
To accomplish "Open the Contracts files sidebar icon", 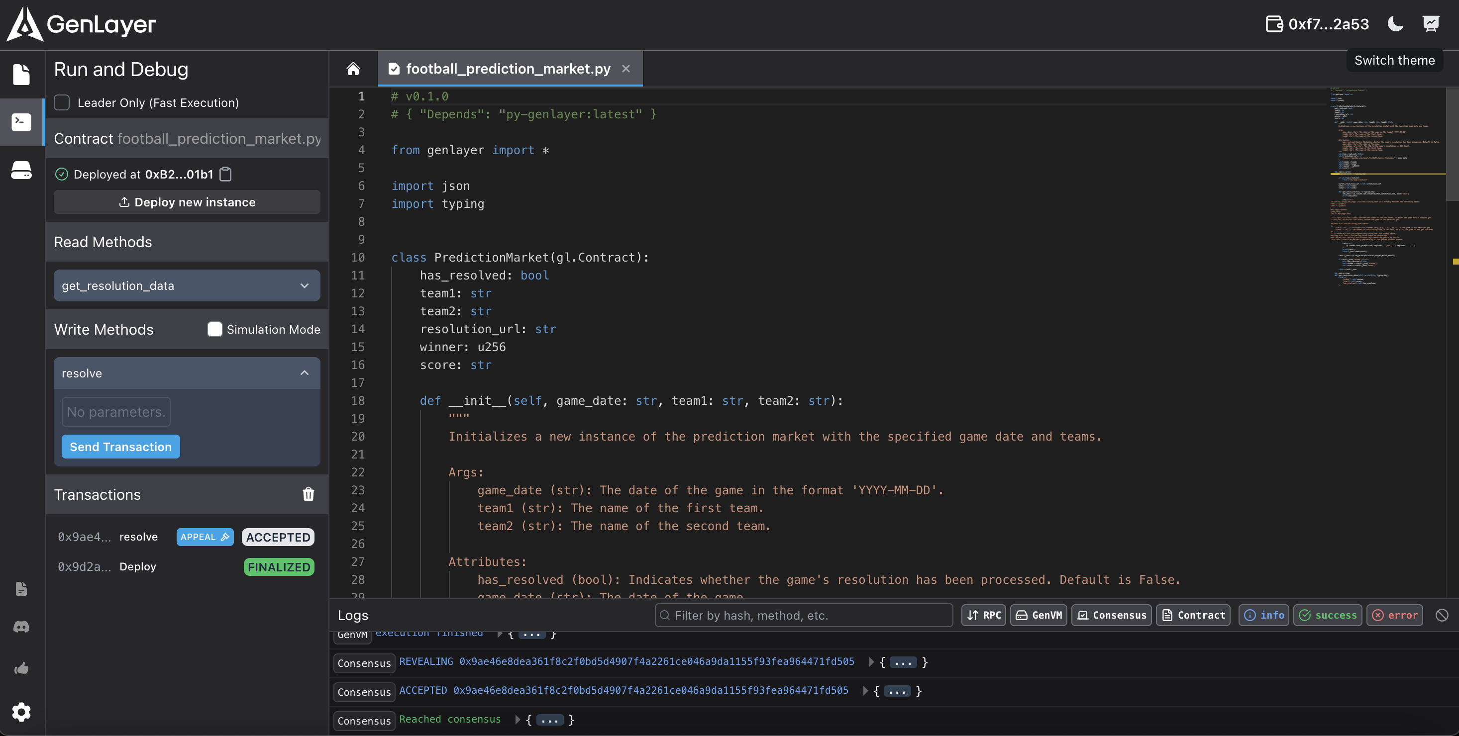I will point(21,74).
